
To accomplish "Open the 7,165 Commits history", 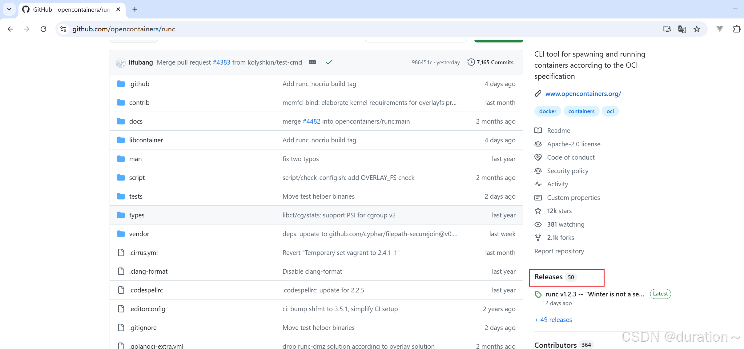I will click(490, 62).
